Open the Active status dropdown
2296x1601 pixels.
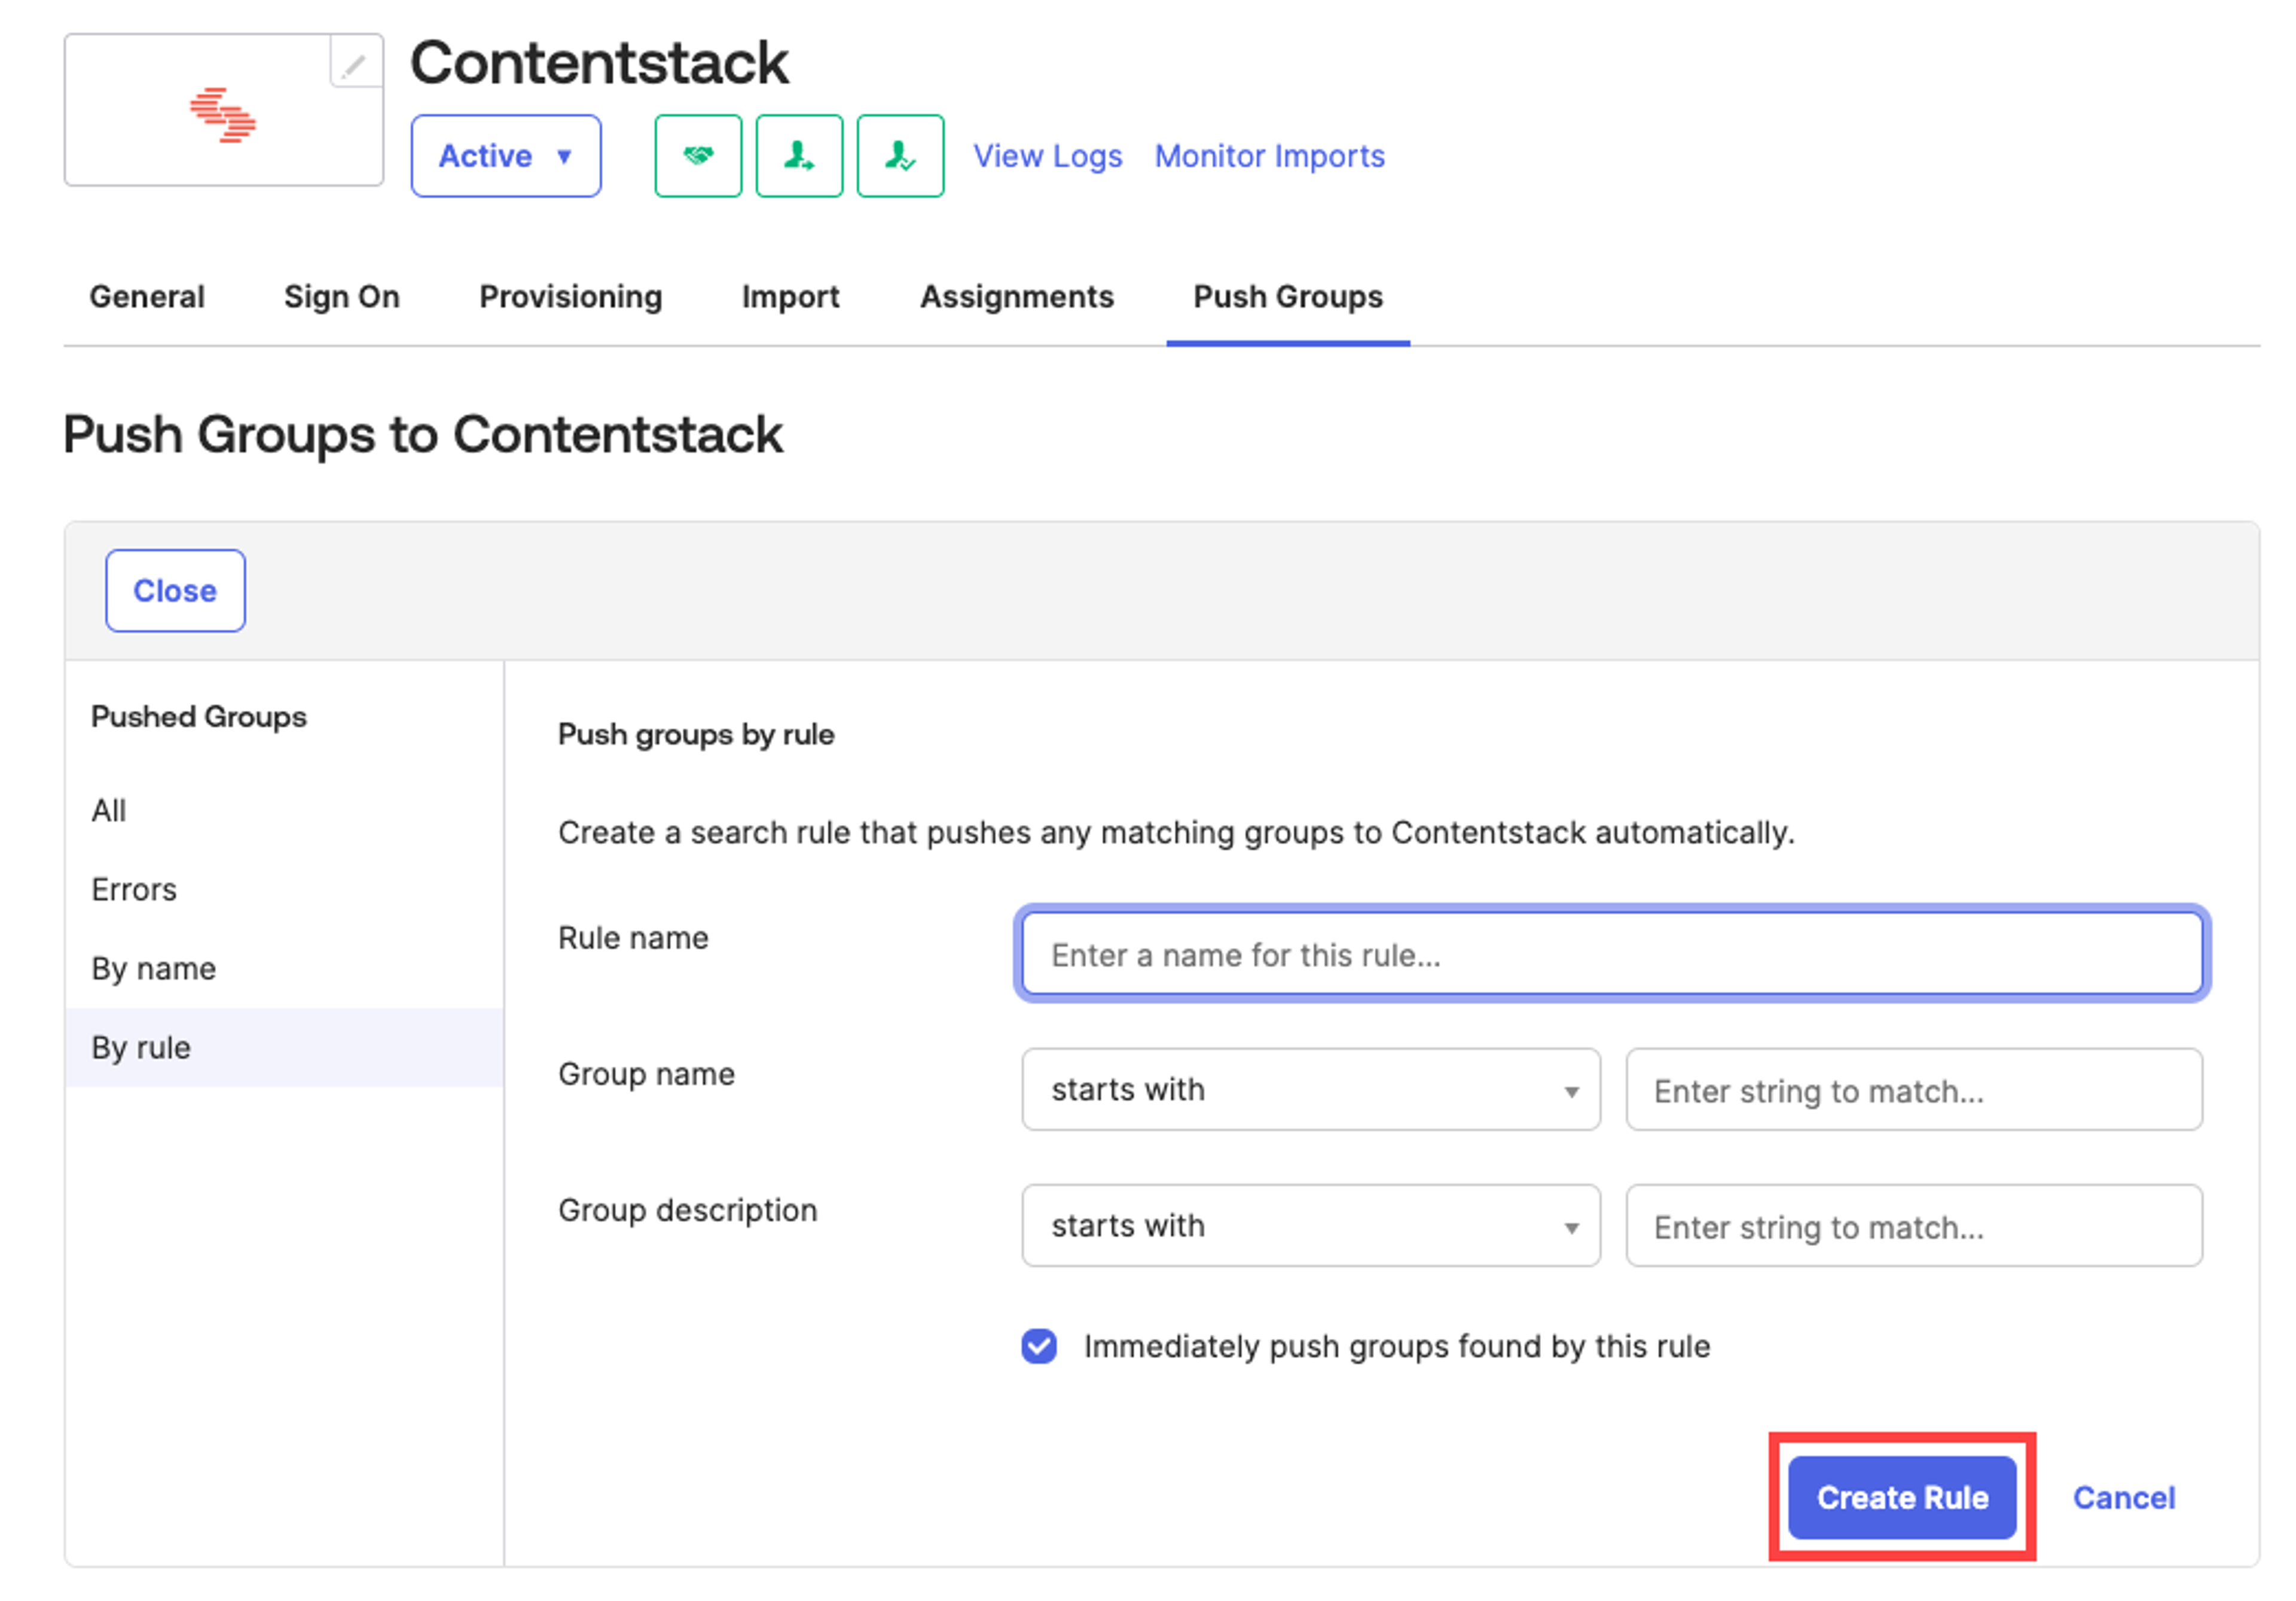click(x=506, y=156)
